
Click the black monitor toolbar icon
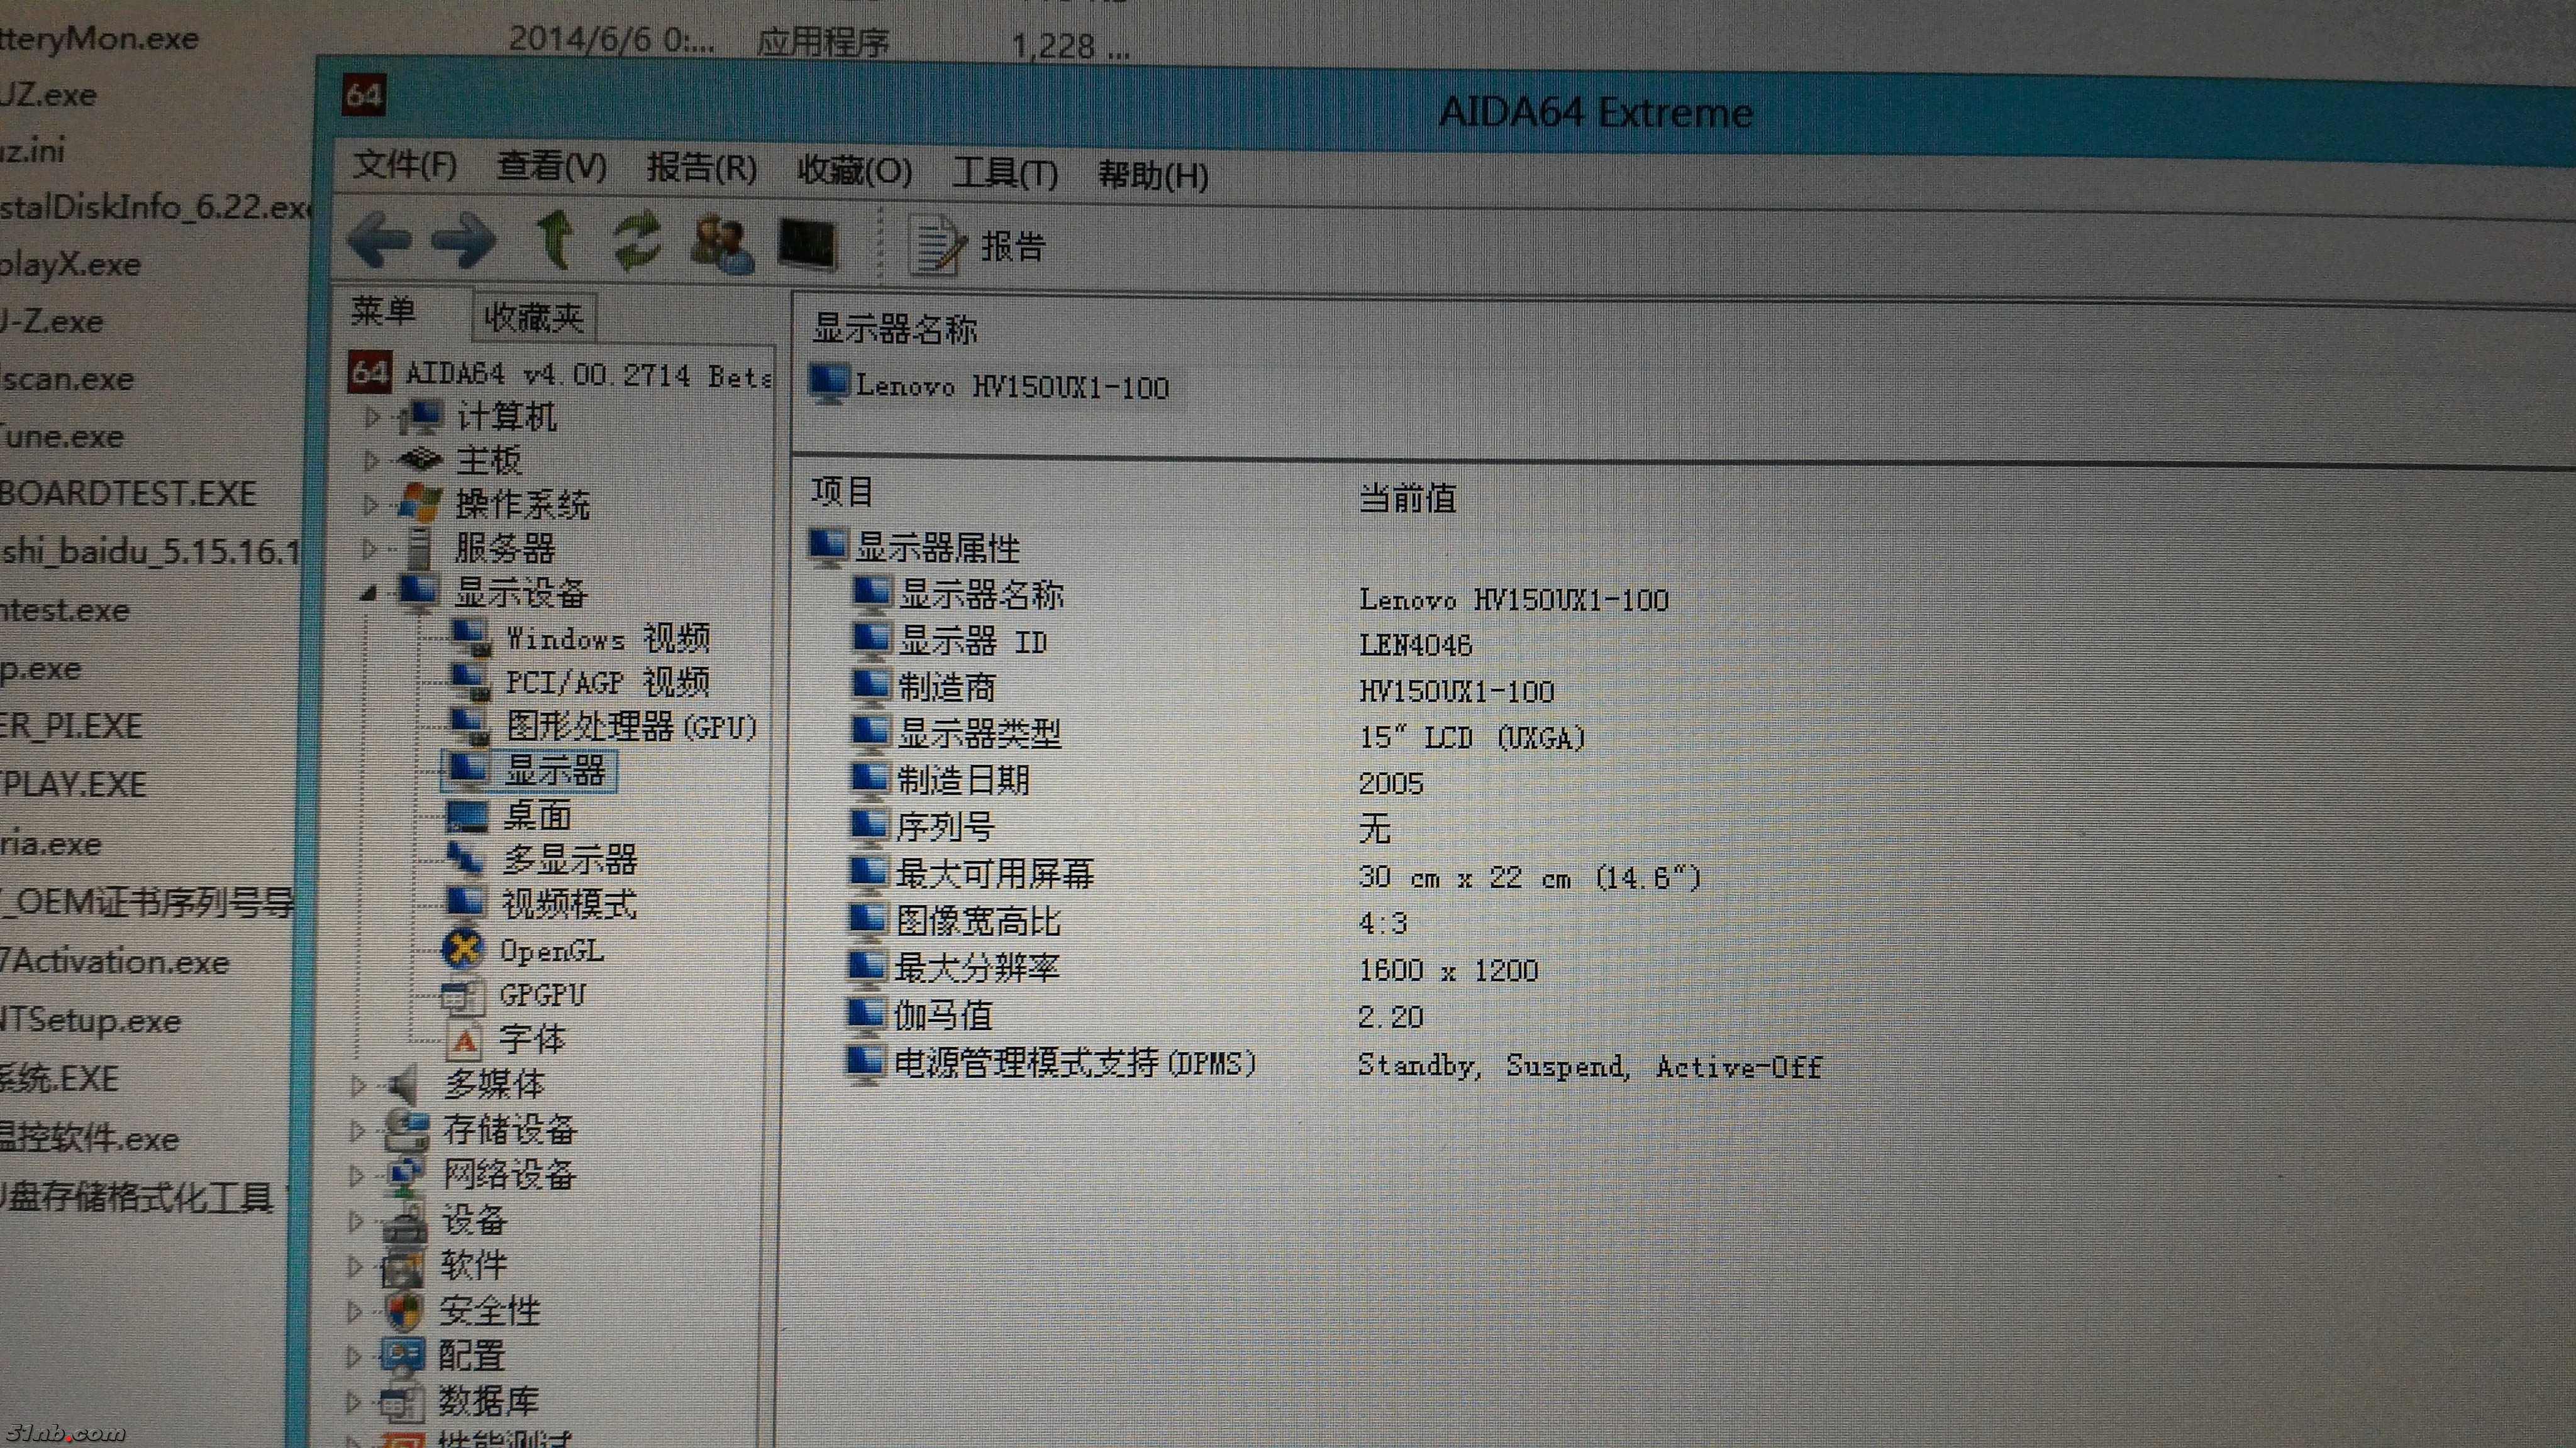(x=807, y=245)
